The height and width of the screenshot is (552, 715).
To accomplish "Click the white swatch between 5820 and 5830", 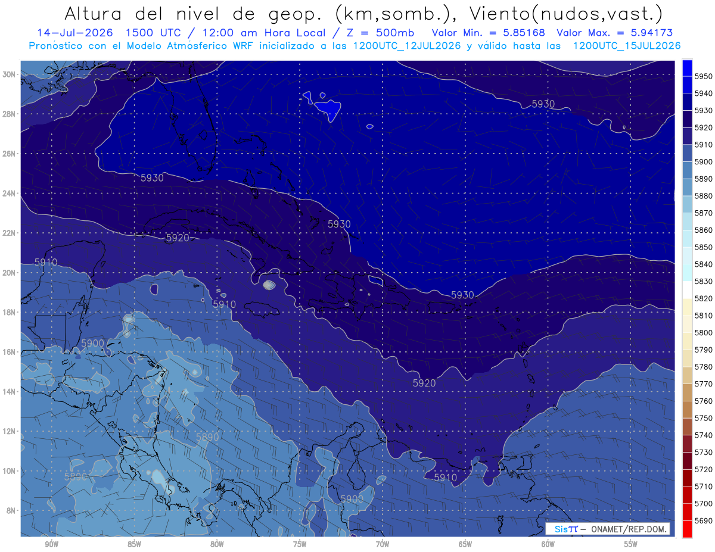I will pyautogui.click(x=687, y=290).
